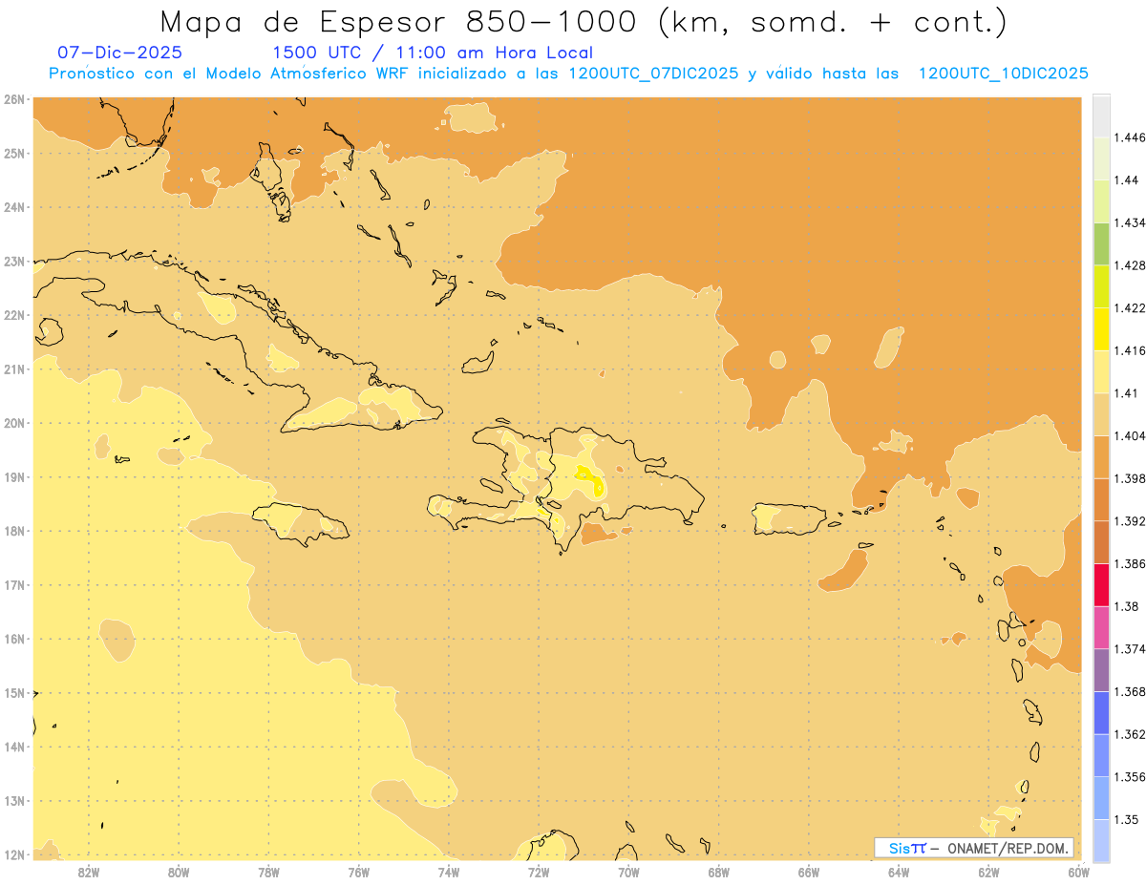Click the SisPI ONAMET/REP.DOM. logo label
The width and height of the screenshot is (1146, 885).
pyautogui.click(x=974, y=848)
